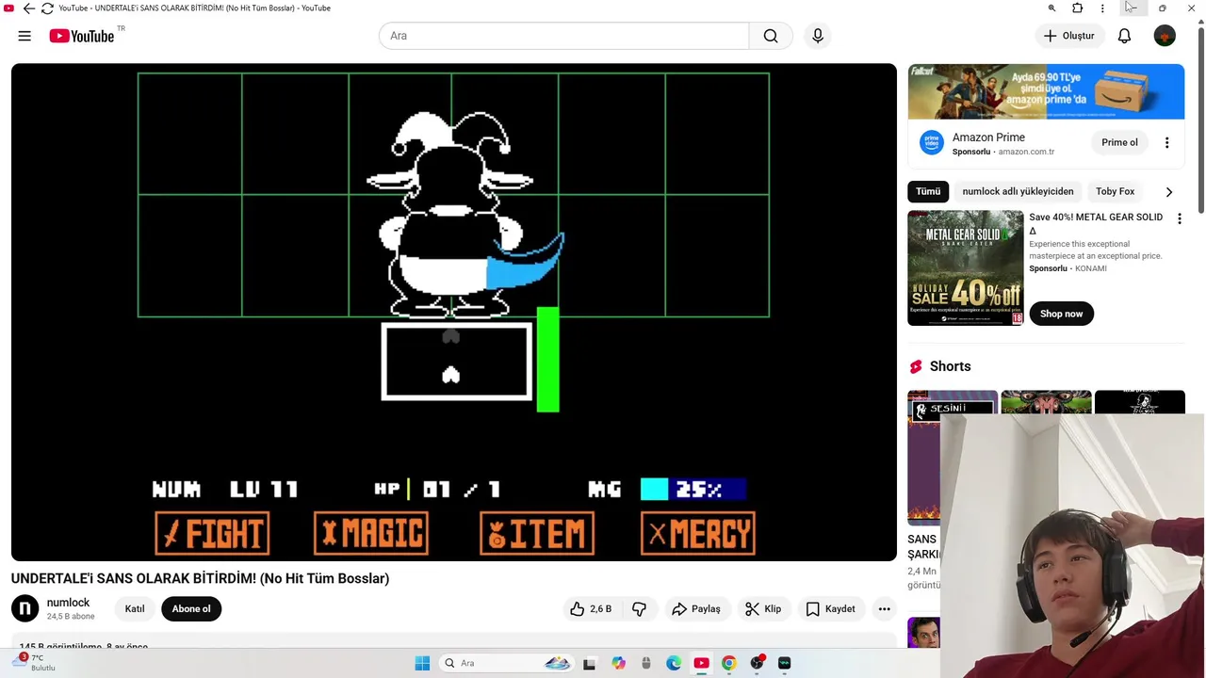Screen dimensions: 1206x678
Task: Click the search magnifier button
Action: (771, 36)
